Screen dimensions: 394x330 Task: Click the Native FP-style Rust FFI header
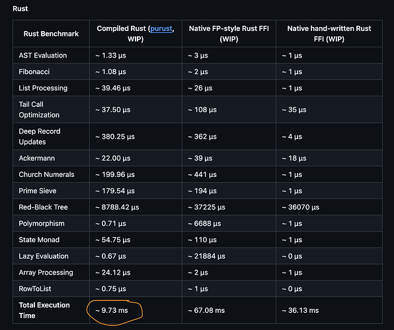click(229, 34)
